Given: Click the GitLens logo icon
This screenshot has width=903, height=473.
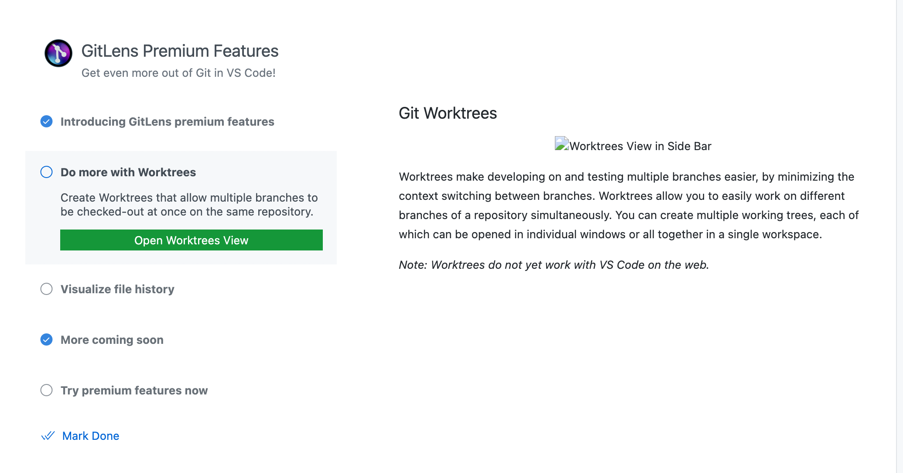Looking at the screenshot, I should (x=58, y=53).
